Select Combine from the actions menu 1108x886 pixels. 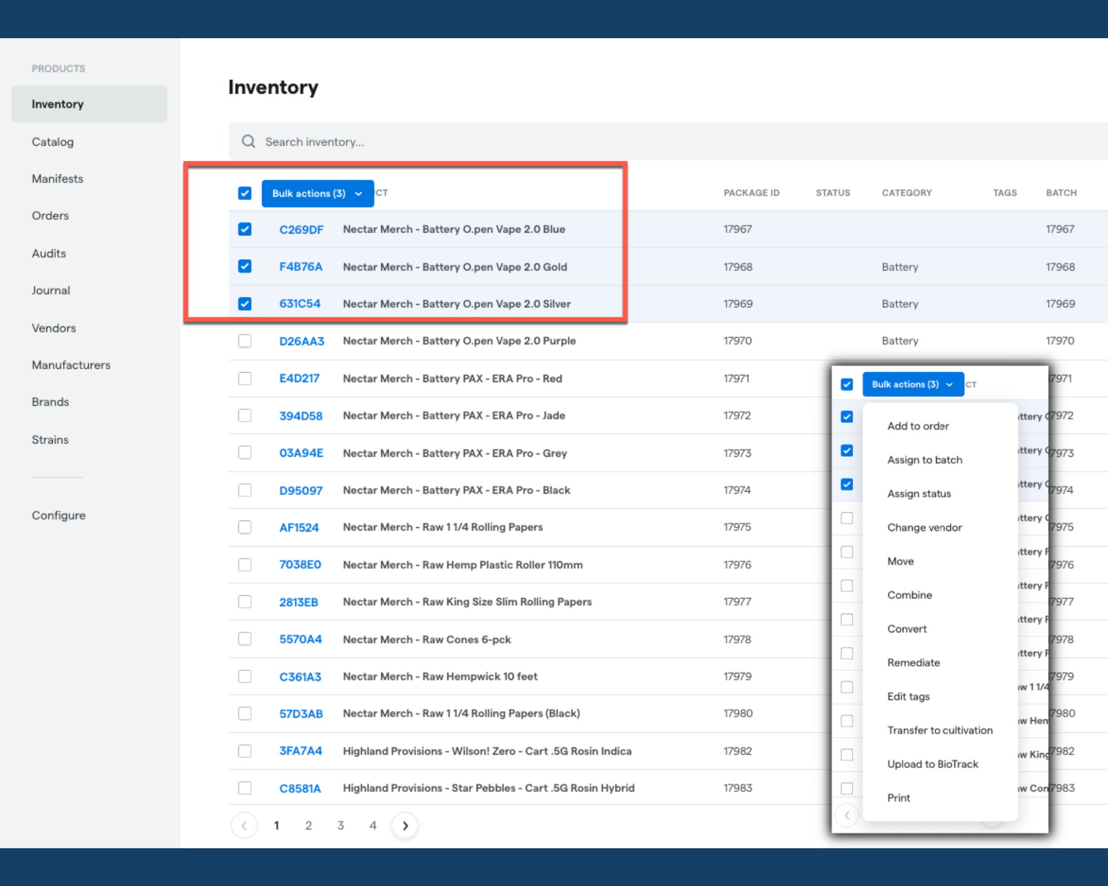click(910, 595)
